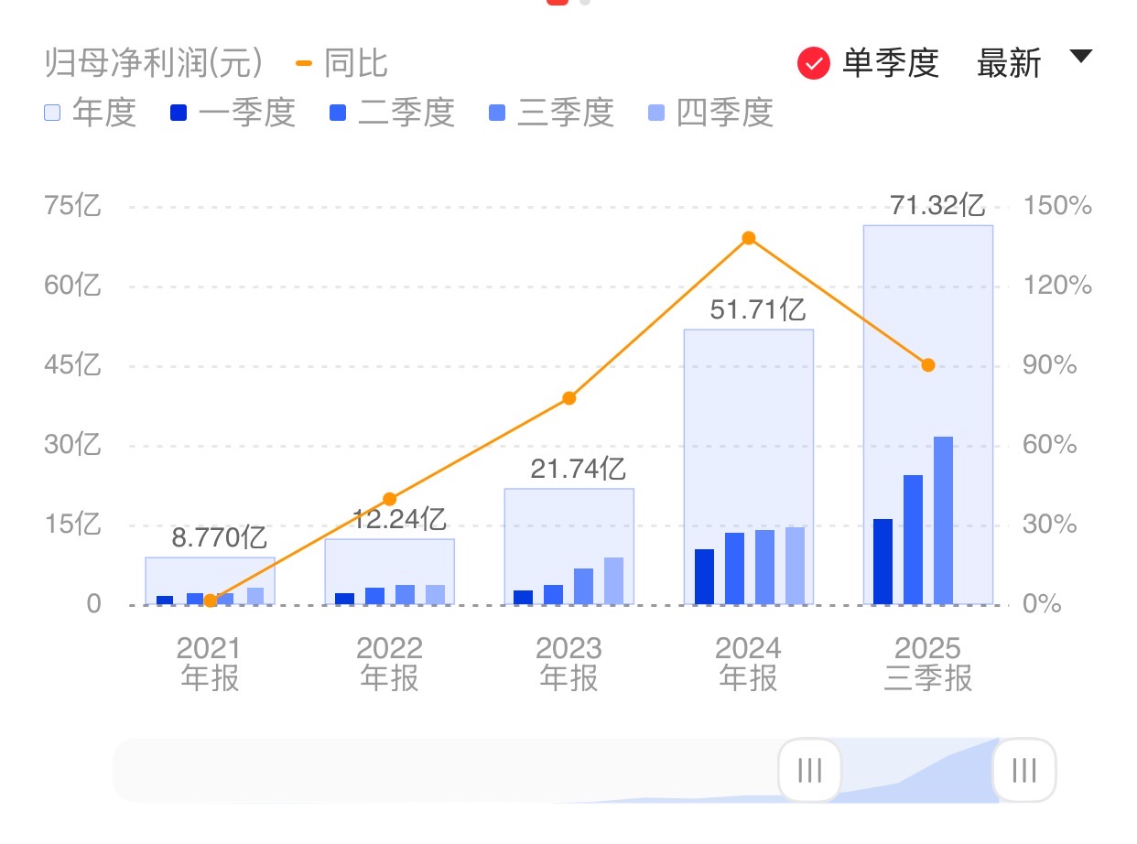Click the 2024 orange peak data point
This screenshot has height=844, width=1137.
747,238
